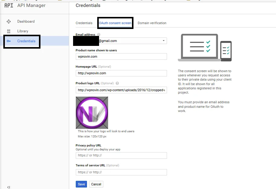The height and width of the screenshot is (189, 276).
Task: Select the OAuth consent screen tab
Action: (x=115, y=23)
